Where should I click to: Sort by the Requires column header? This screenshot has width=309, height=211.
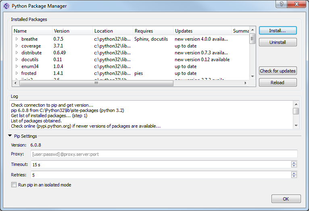[x=153, y=31]
